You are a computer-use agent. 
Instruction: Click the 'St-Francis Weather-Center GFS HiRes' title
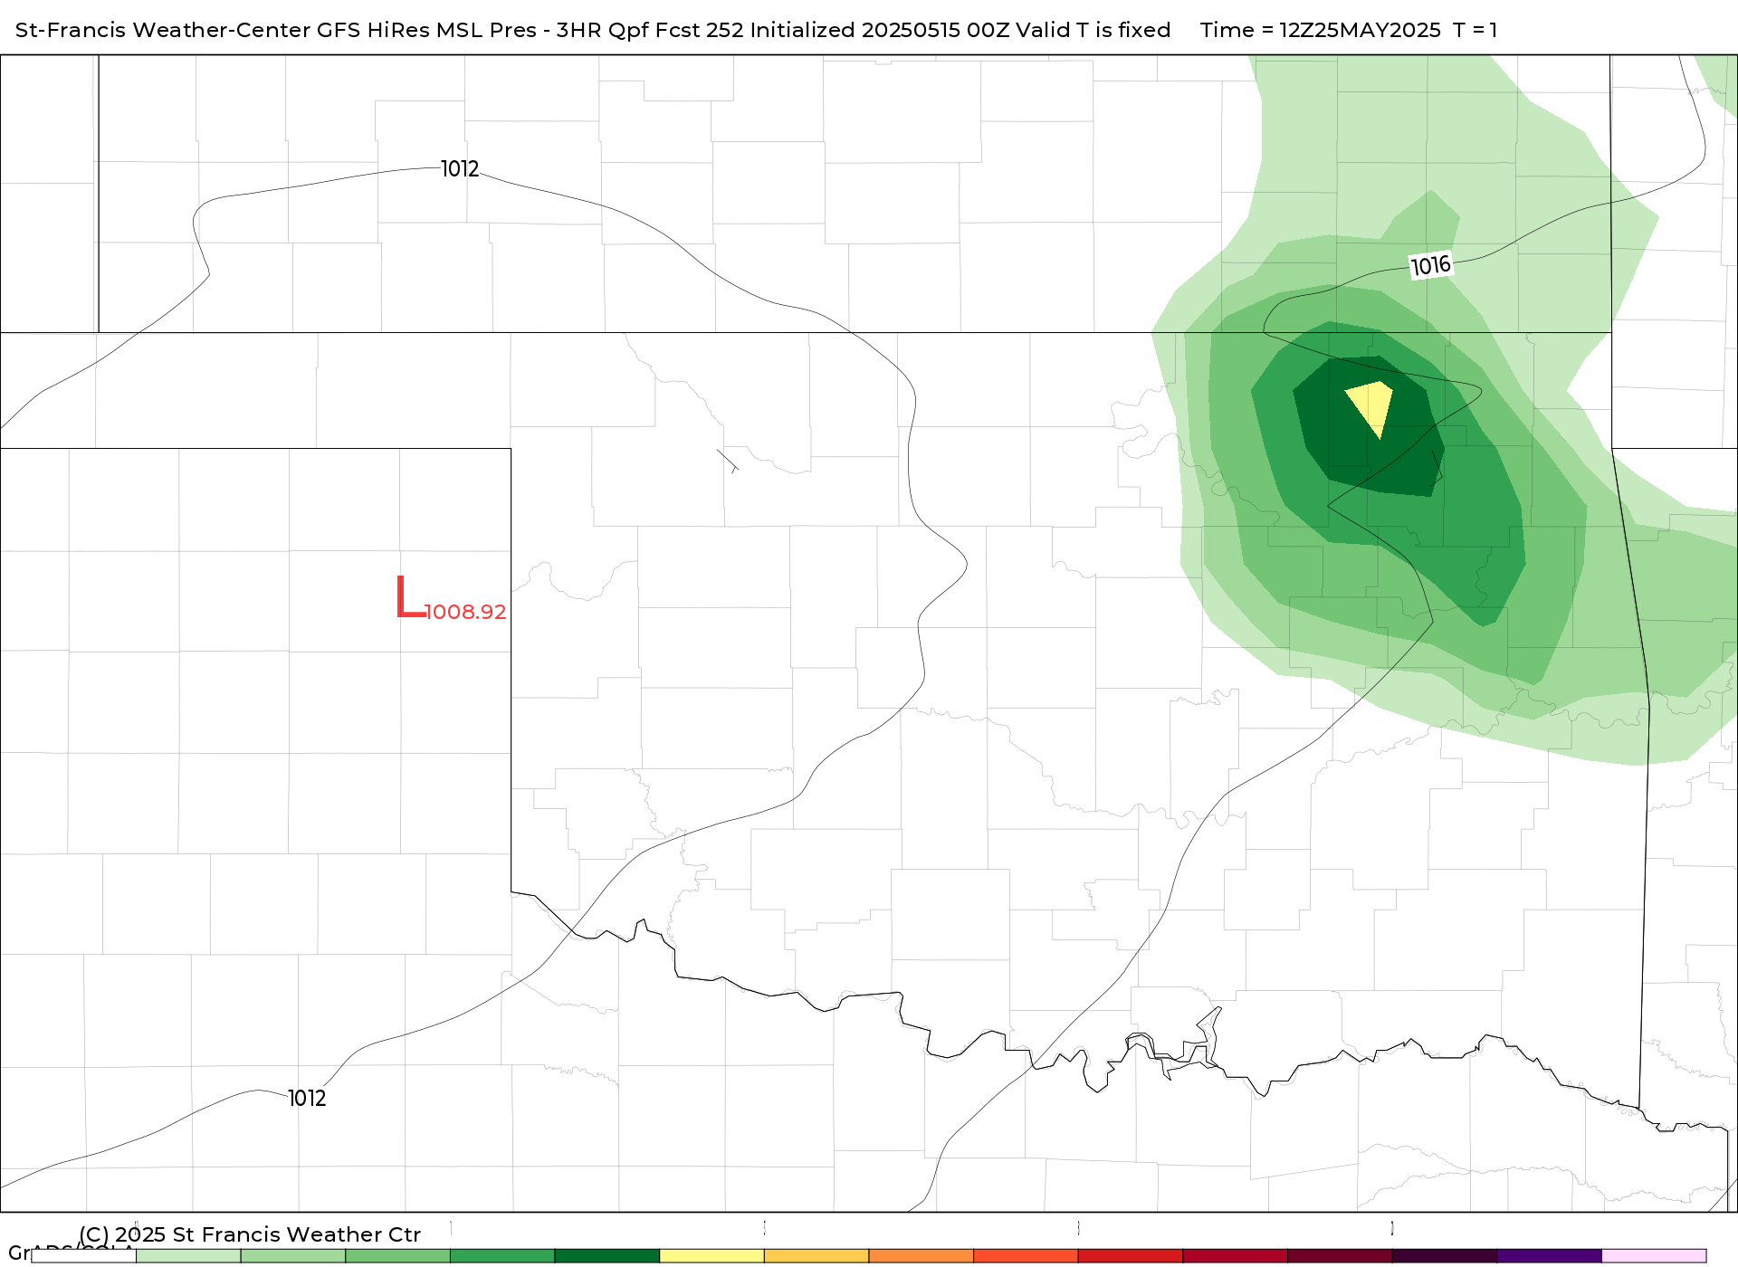point(223,30)
